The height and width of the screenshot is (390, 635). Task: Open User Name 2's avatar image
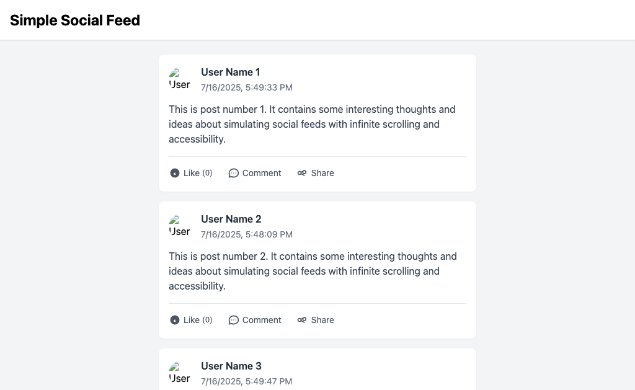180,226
